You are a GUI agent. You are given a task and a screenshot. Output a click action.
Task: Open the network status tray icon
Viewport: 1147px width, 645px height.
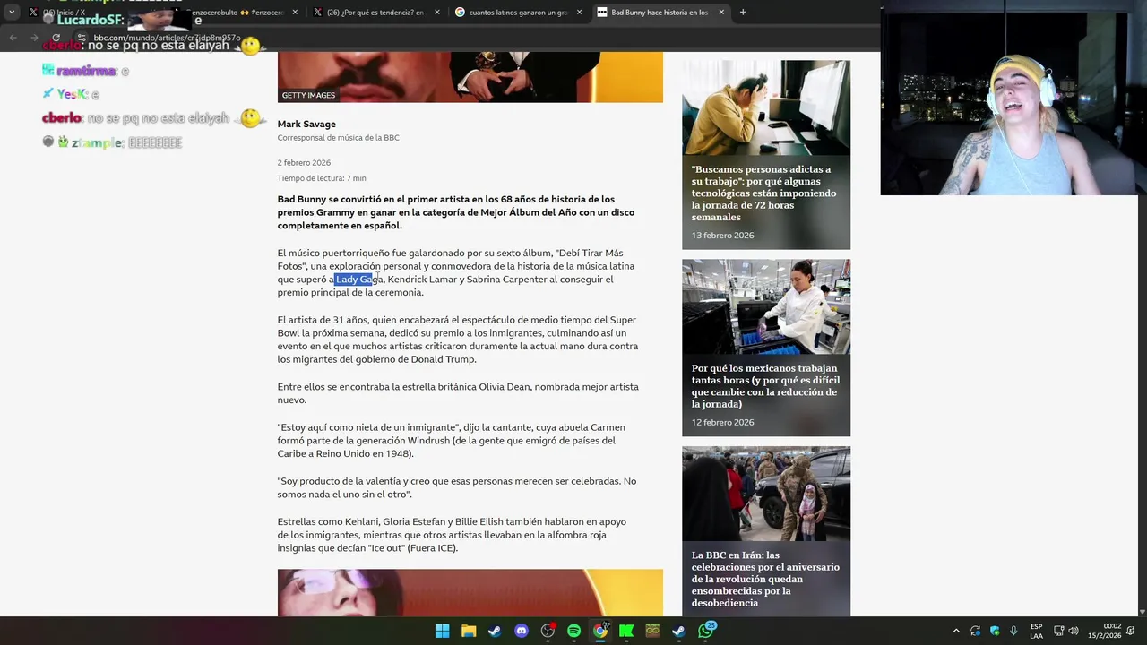click(1058, 631)
